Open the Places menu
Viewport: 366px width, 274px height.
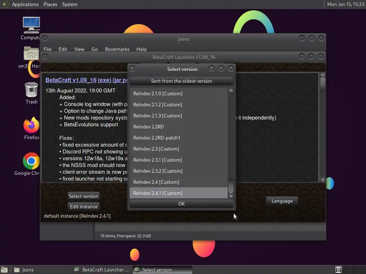(50, 4)
